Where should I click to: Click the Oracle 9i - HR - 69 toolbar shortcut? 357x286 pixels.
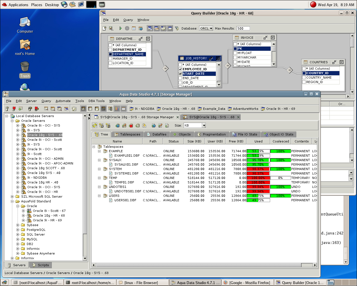point(278,109)
